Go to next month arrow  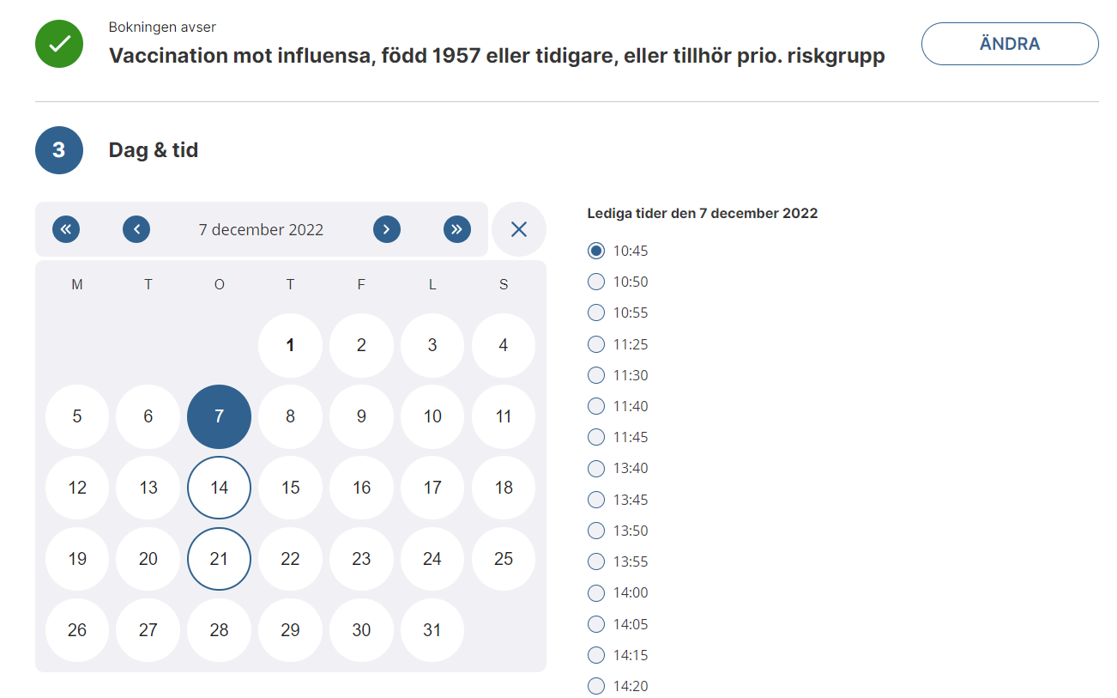point(387,229)
